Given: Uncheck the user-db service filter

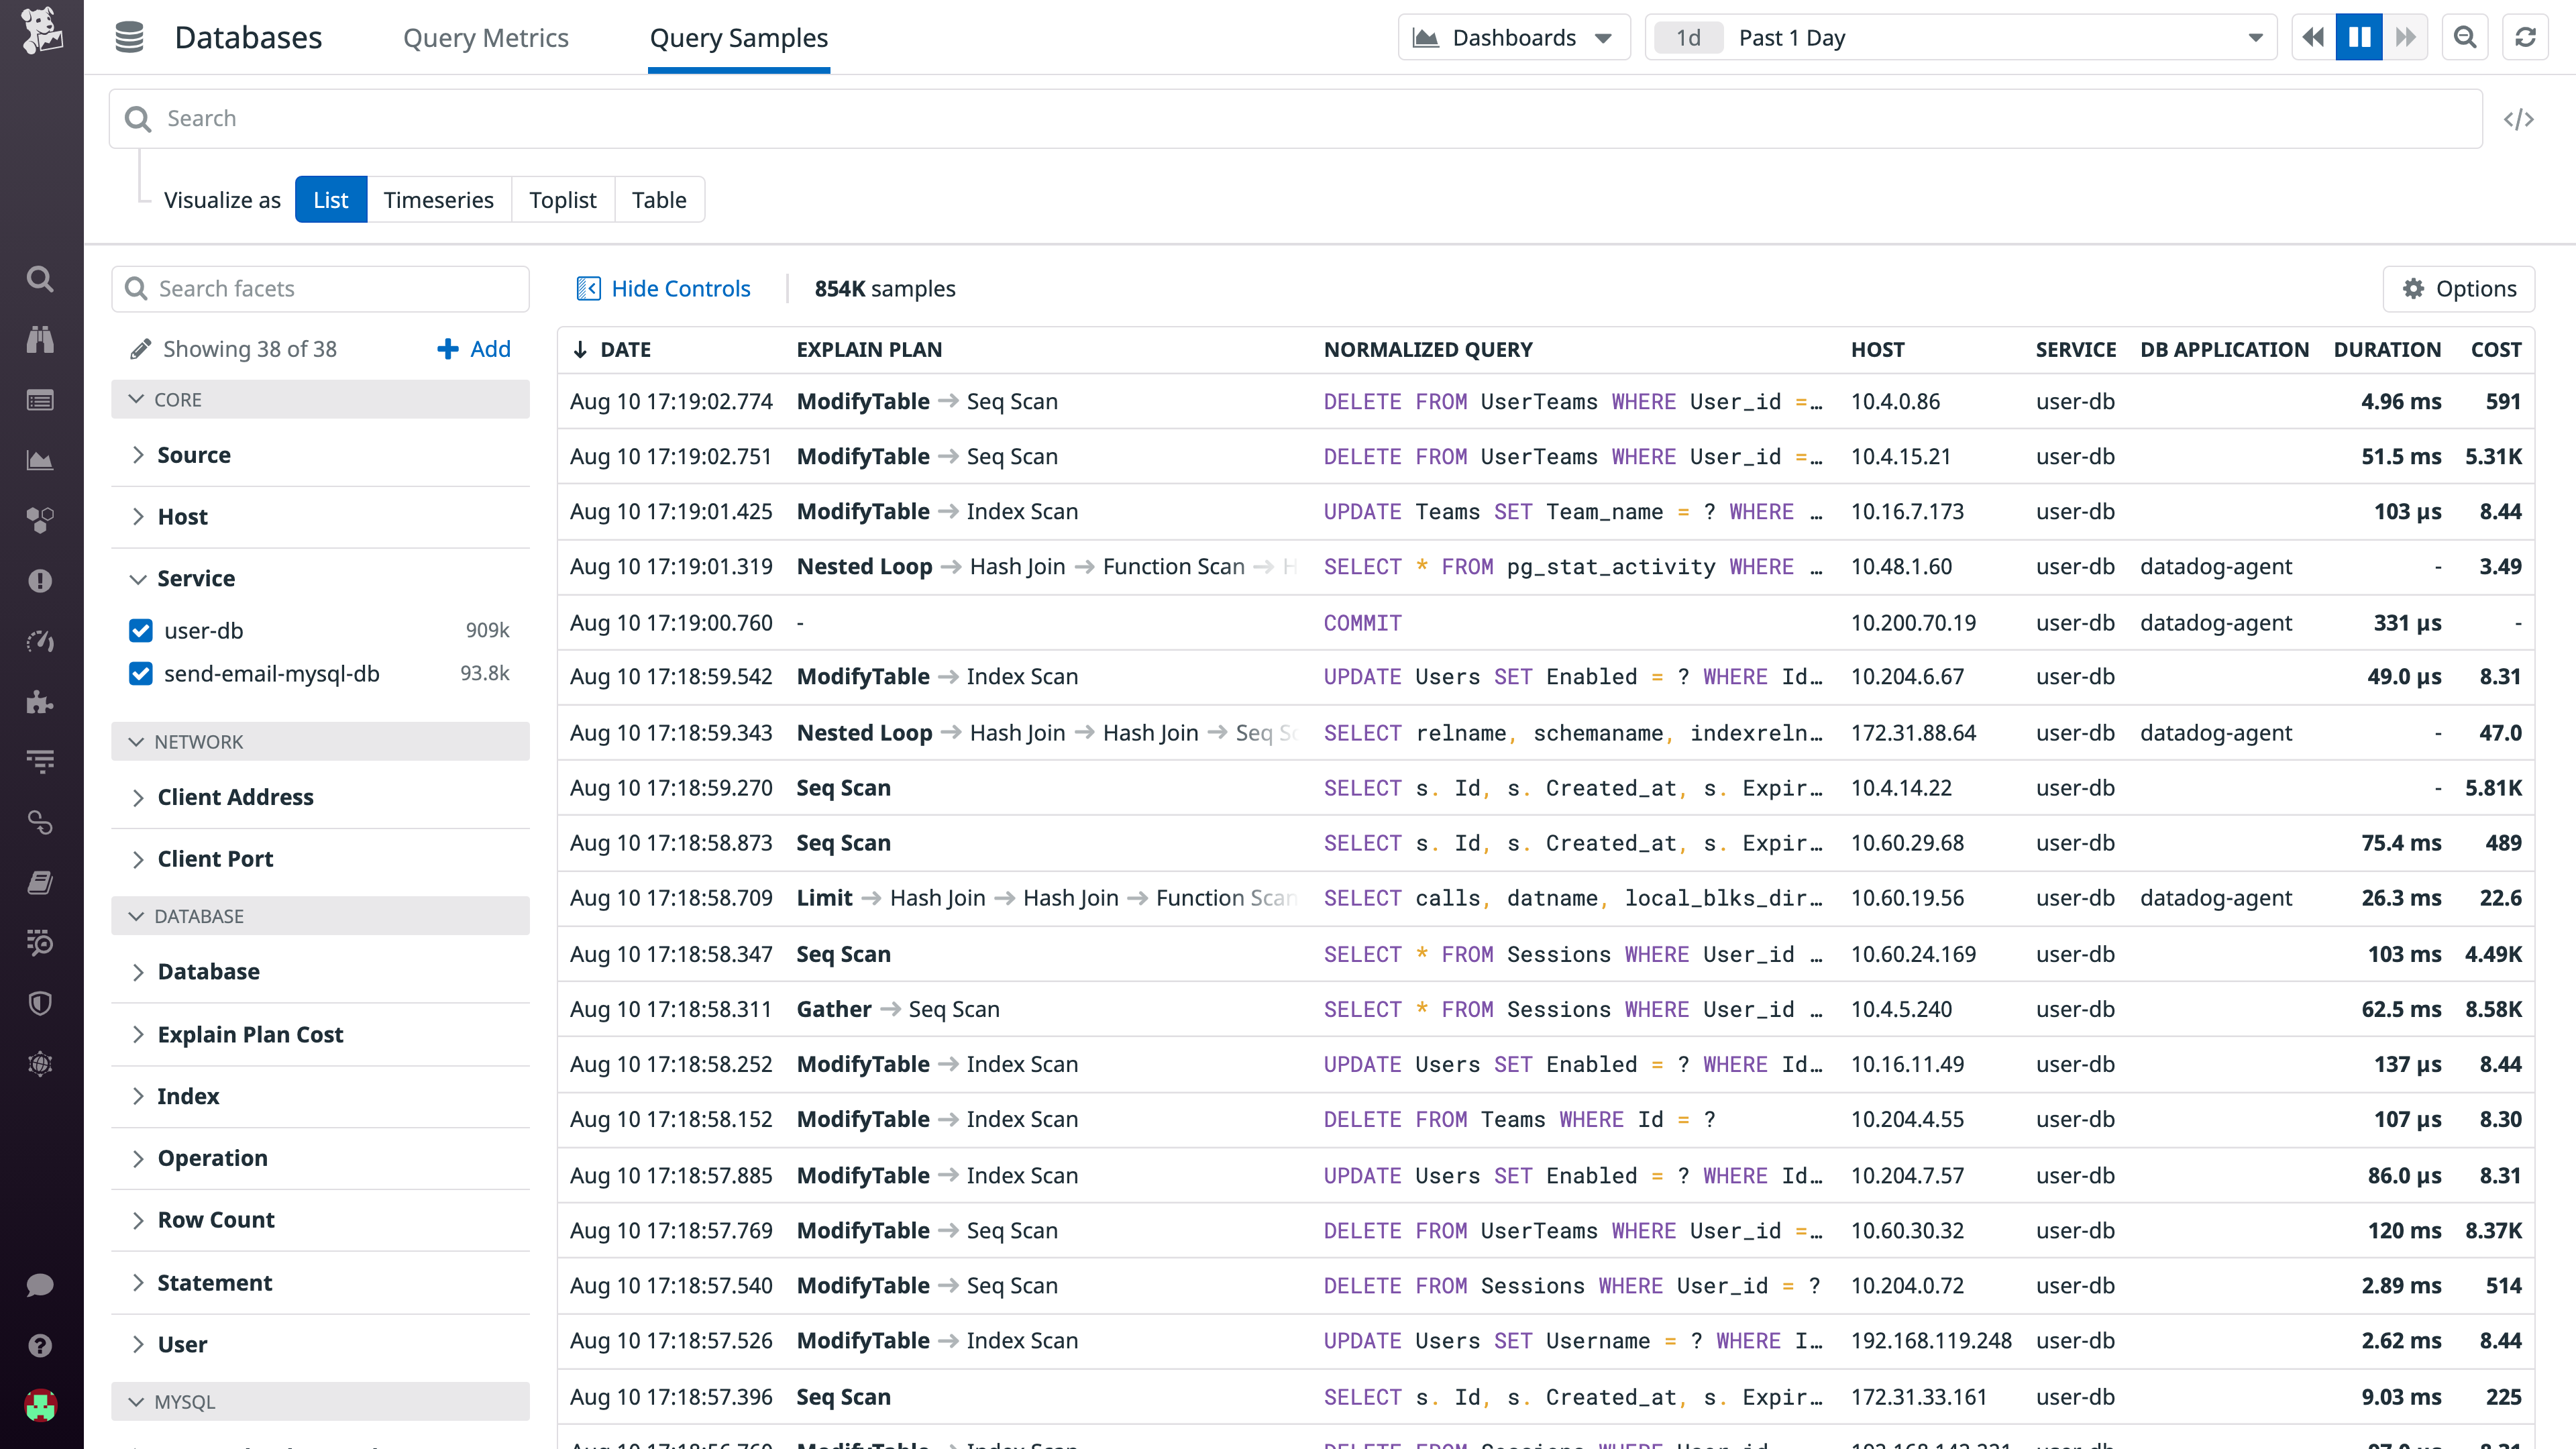Looking at the screenshot, I should click(x=140, y=630).
